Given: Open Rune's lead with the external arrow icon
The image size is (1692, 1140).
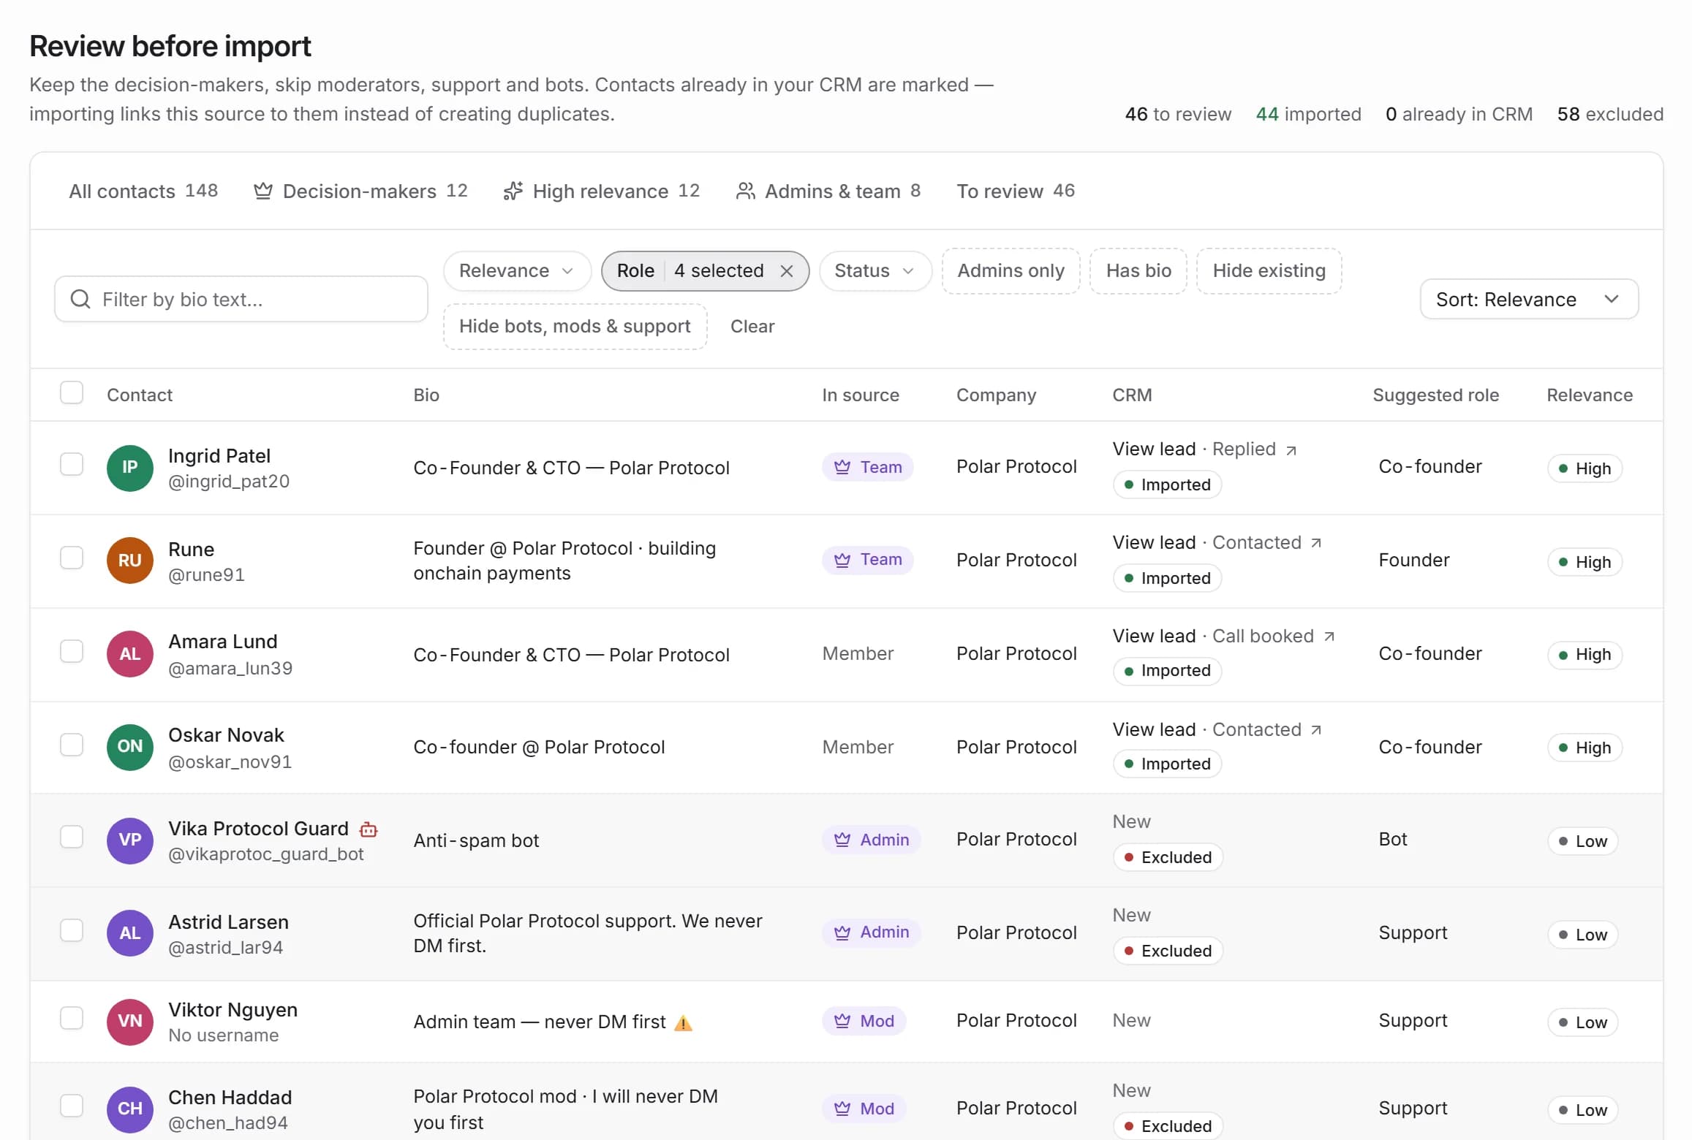Looking at the screenshot, I should [x=1316, y=543].
